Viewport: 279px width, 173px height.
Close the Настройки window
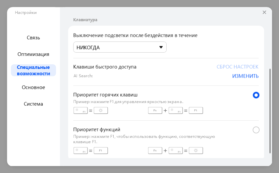[x=264, y=12]
